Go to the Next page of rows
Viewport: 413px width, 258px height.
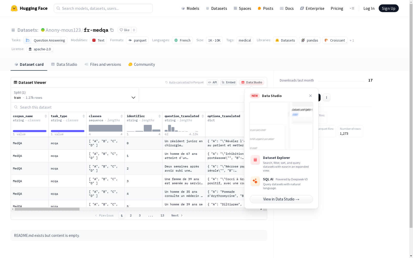tap(177, 215)
